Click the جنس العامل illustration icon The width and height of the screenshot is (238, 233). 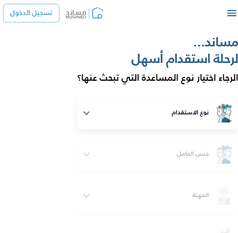coord(224,155)
